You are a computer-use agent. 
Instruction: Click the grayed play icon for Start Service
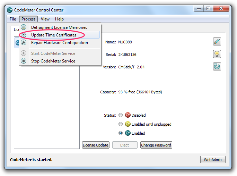tap(24, 53)
